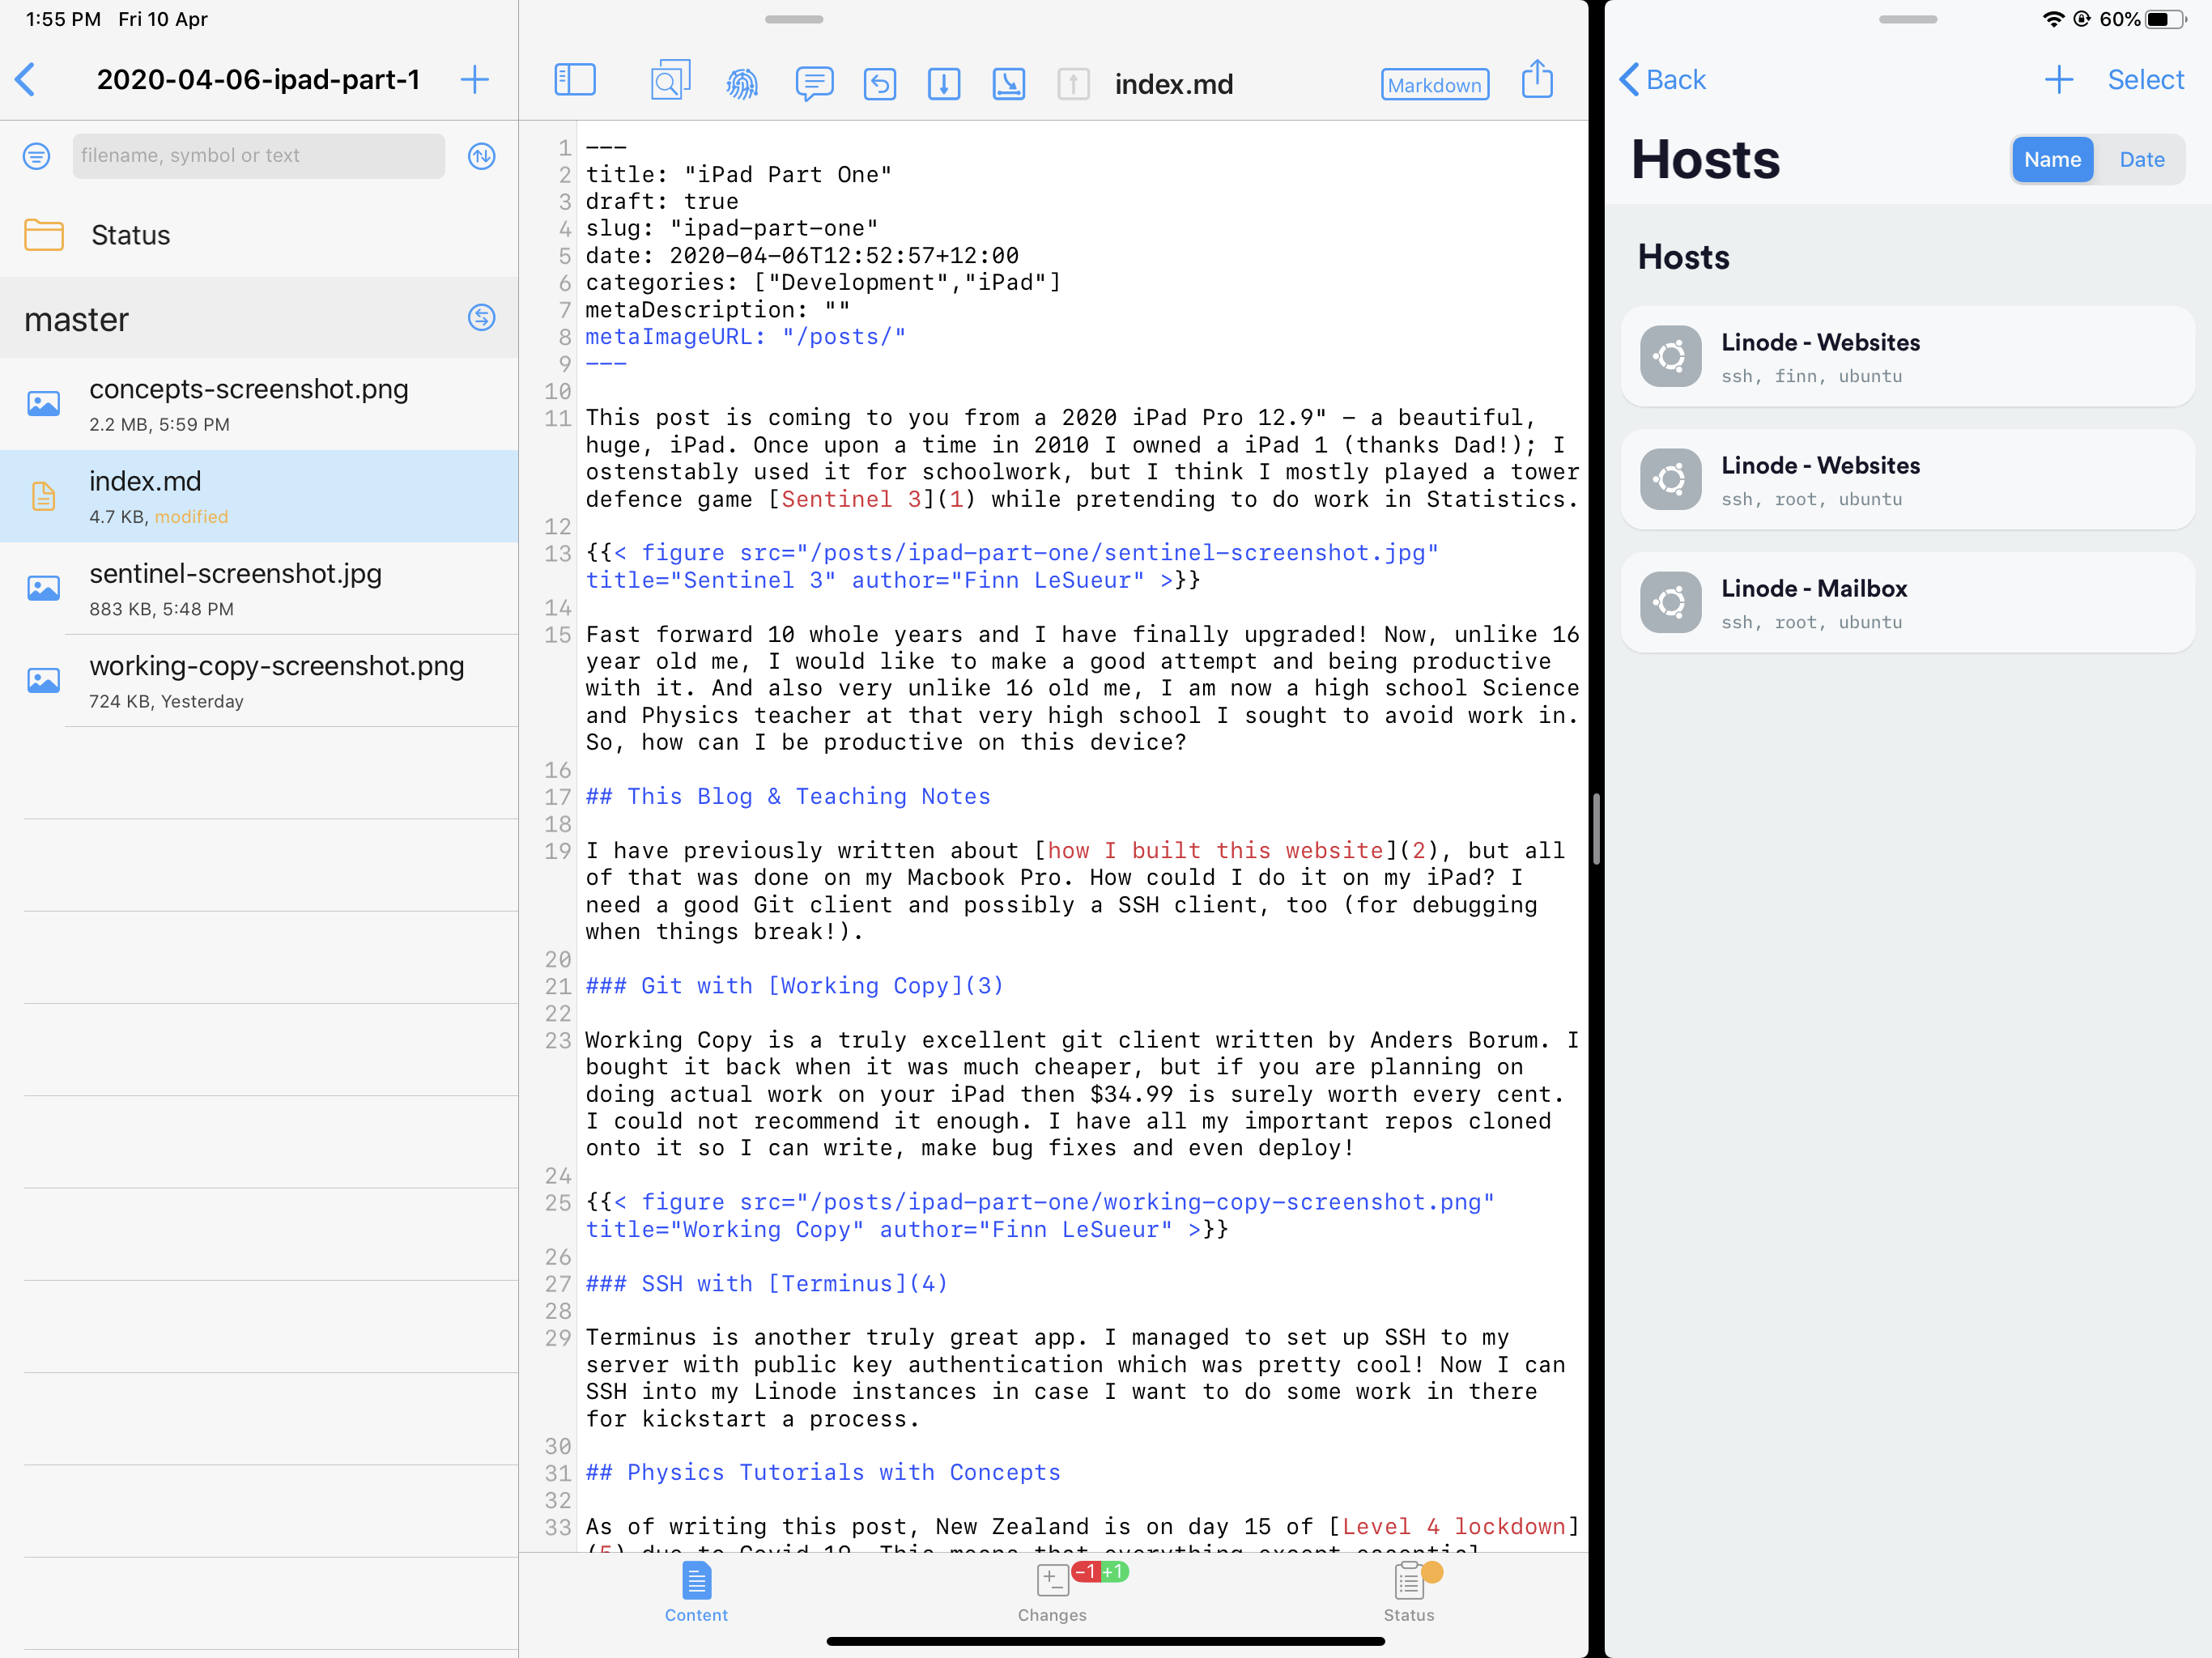2212x1658 pixels.
Task: Tap the pull down-arrow icon
Action: click(x=943, y=83)
